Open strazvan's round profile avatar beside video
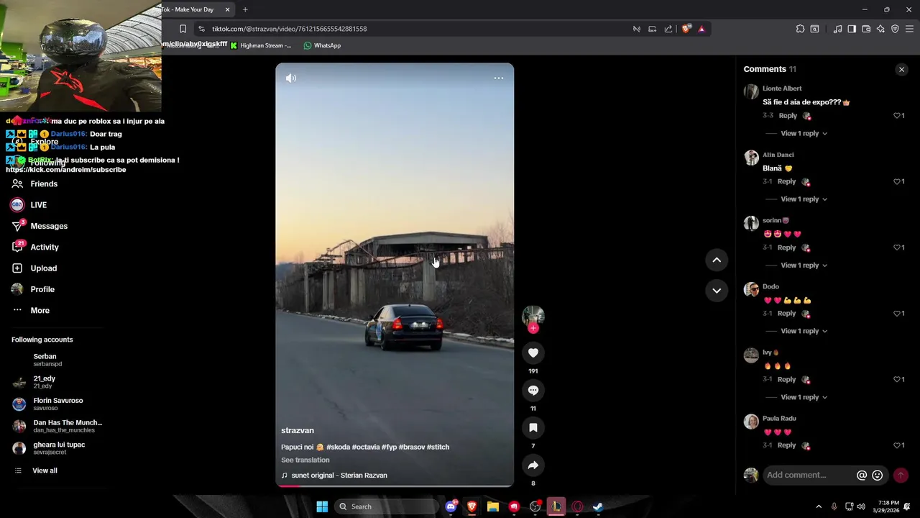920x518 pixels. tap(533, 316)
